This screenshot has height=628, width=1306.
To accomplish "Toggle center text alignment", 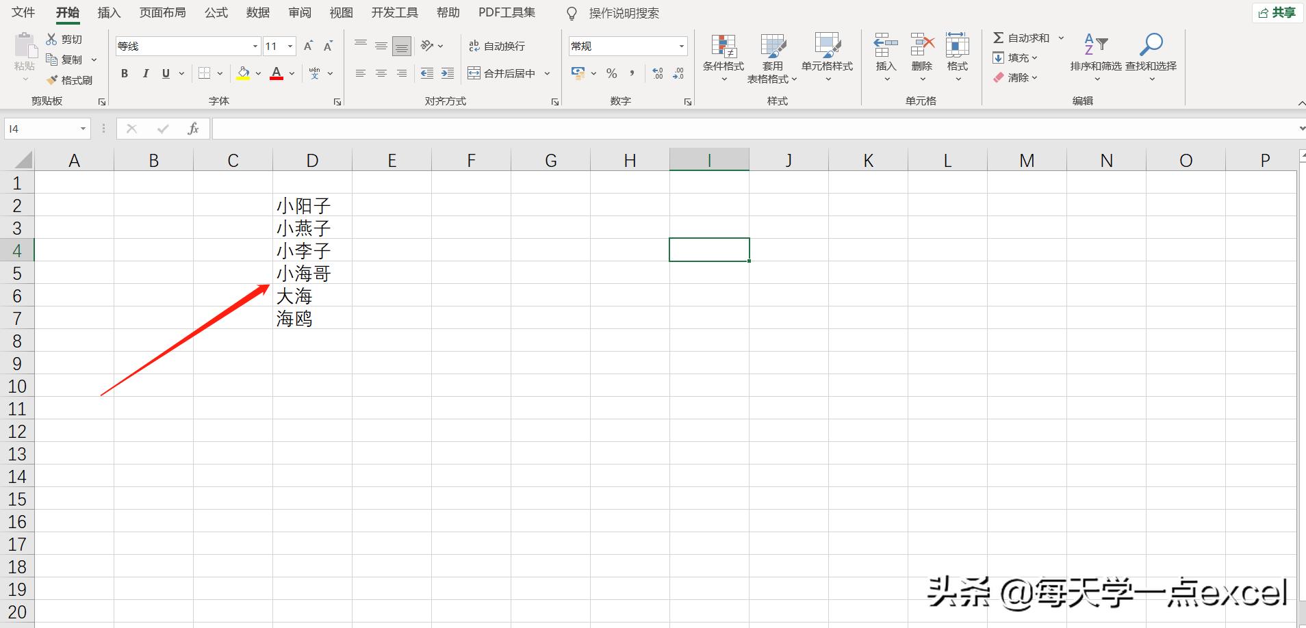I will pos(381,73).
